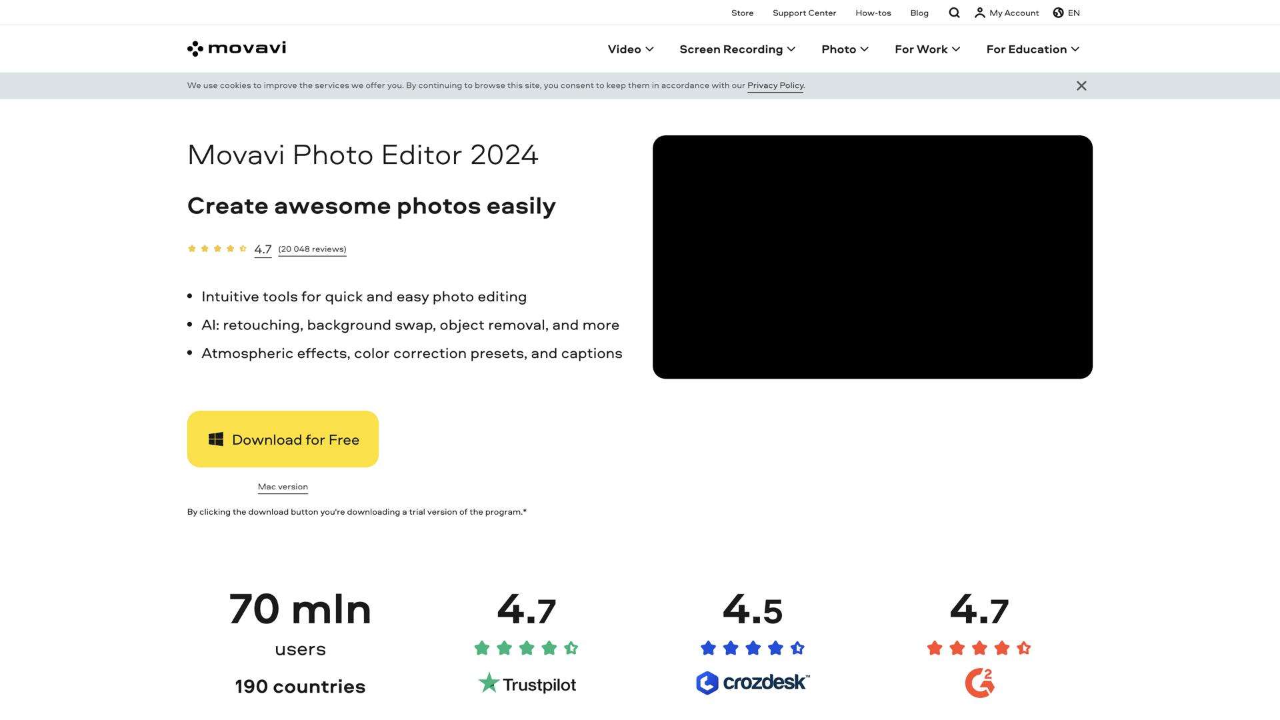Open the Photo dropdown menu
Image resolution: width=1280 pixels, height=720 pixels.
(x=845, y=49)
